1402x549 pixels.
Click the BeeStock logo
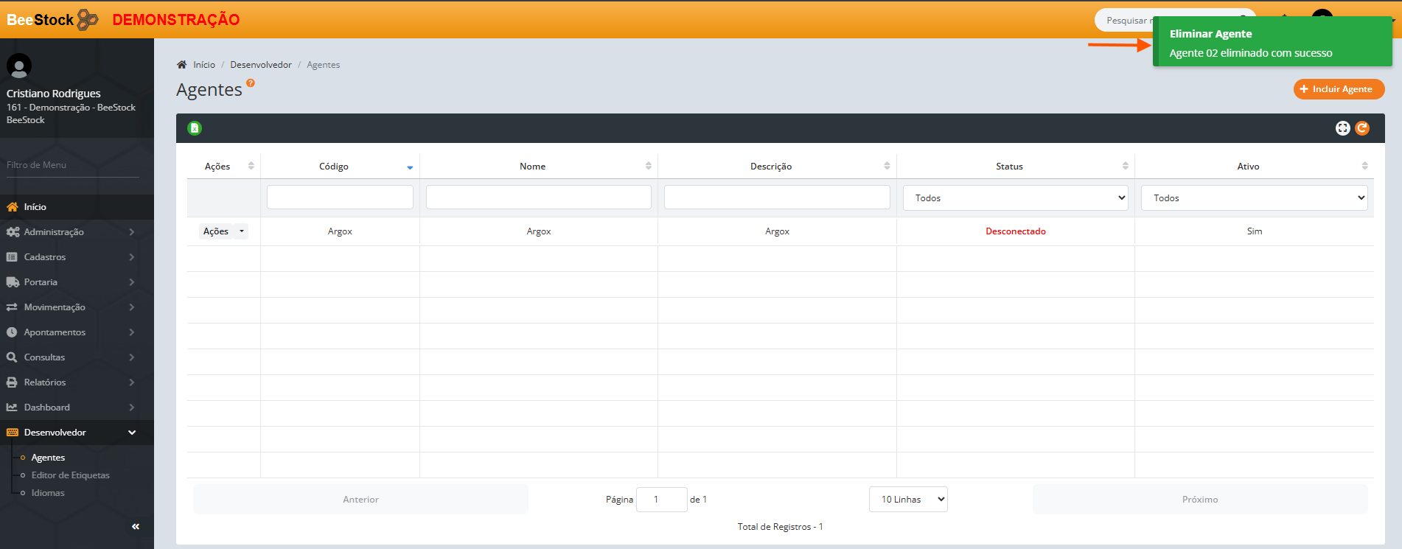(52, 20)
